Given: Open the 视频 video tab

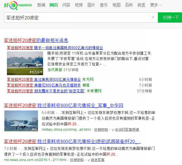Looking at the screenshot, I should point(79,5).
